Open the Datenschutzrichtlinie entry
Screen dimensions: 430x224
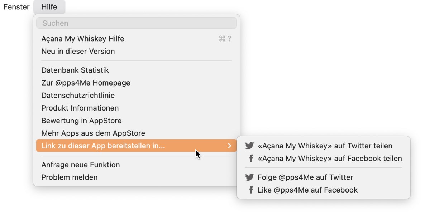tap(137, 96)
